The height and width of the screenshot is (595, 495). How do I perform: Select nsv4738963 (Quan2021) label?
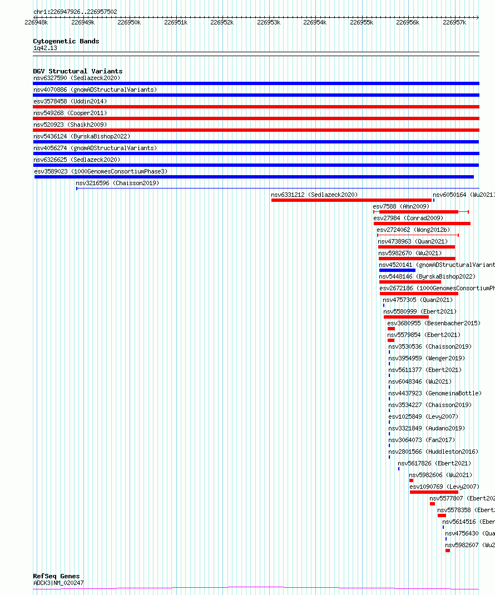click(x=413, y=242)
